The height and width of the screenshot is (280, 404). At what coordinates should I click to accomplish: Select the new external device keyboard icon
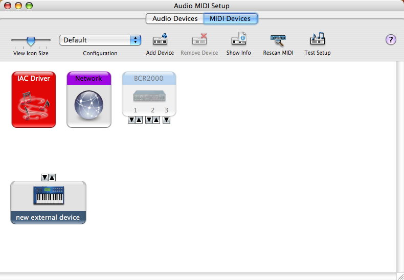(48, 202)
